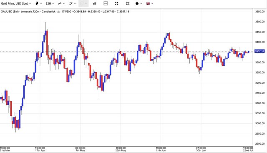Expand the 12H timeframe dropdown

coord(50,3)
